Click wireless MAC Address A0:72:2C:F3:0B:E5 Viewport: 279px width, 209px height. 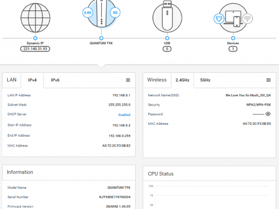(257, 124)
